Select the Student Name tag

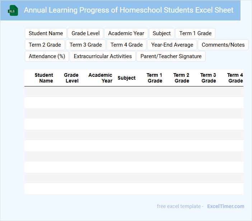[x=46, y=33]
